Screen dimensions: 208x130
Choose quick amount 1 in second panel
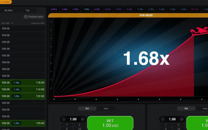coord(166,125)
